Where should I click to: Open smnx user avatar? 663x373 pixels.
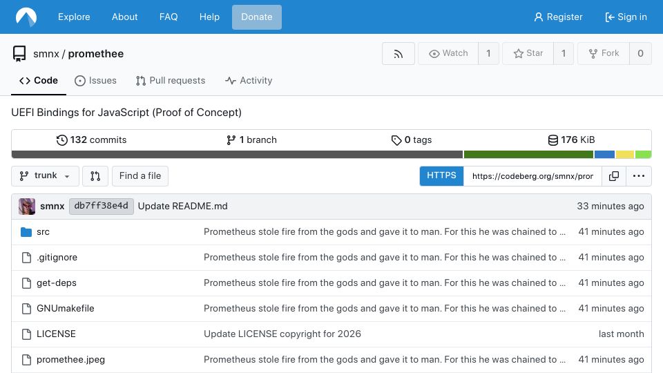27,207
